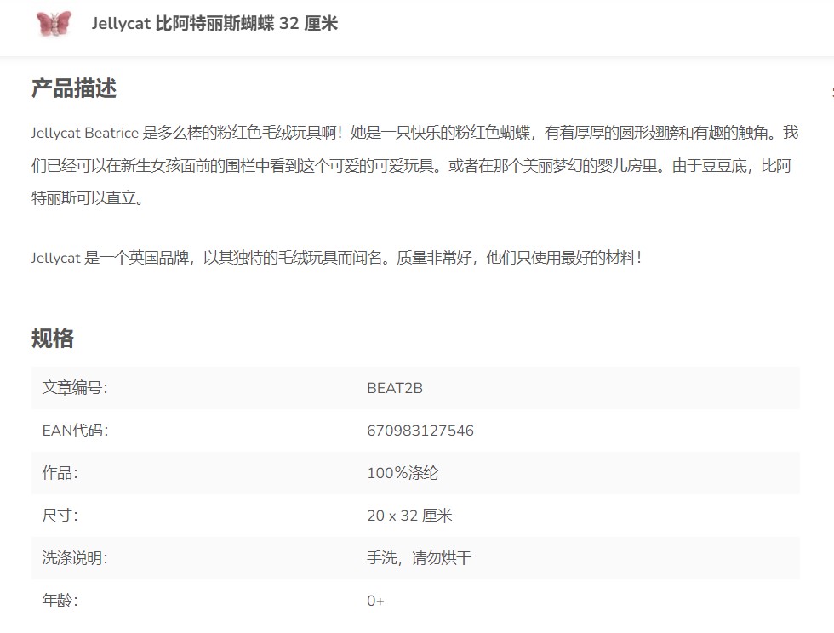This screenshot has width=834, height=633.
Task: Click the paragraph about Jellycat British brand
Action: (x=336, y=258)
